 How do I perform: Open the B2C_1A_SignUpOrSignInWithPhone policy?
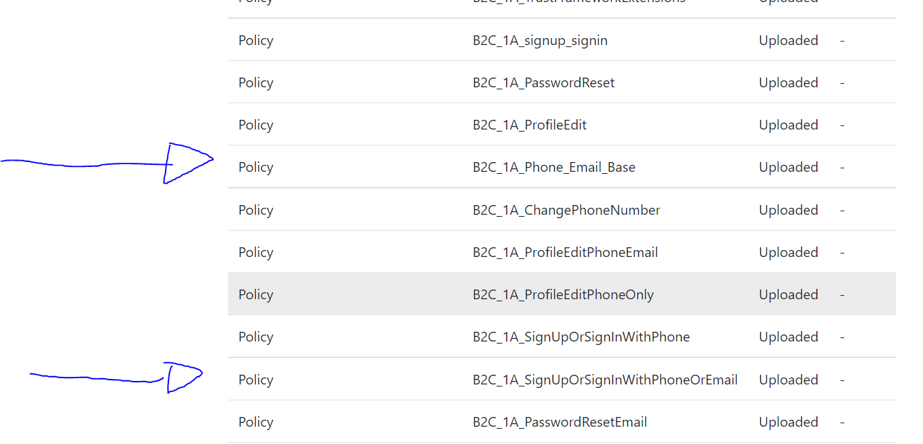581,337
